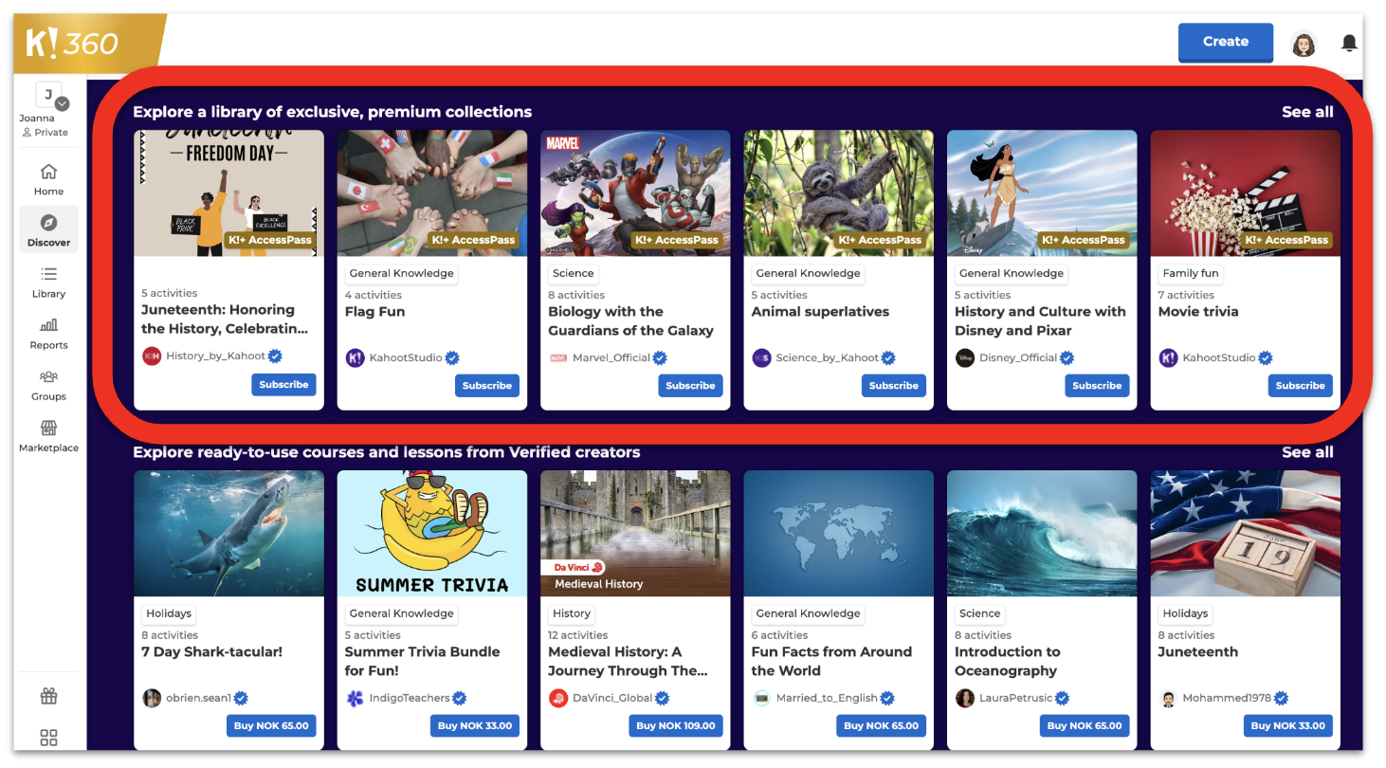Screen dimensions: 1386x768
Task: Open the notifications bell
Action: 1349,43
